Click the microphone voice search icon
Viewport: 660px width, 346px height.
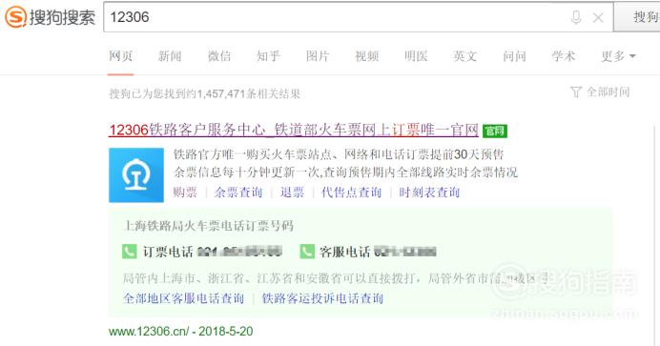[x=576, y=17]
